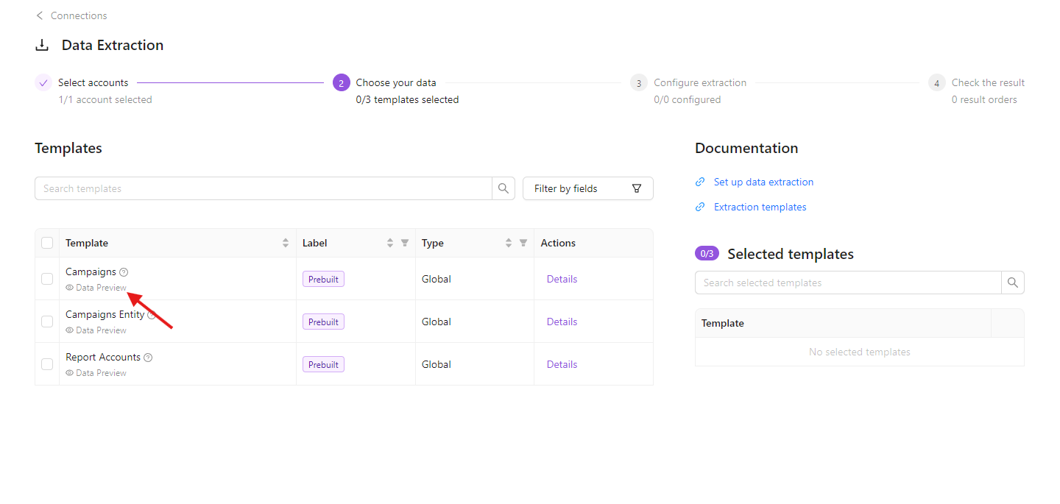This screenshot has width=1060, height=504.
Task: Click the Type column filter icon
Action: tap(523, 243)
